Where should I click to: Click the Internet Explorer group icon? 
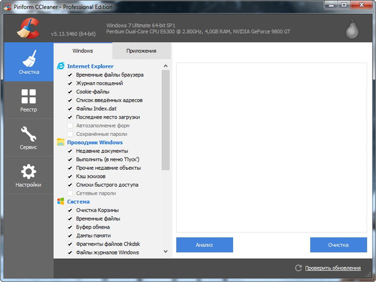(61, 66)
